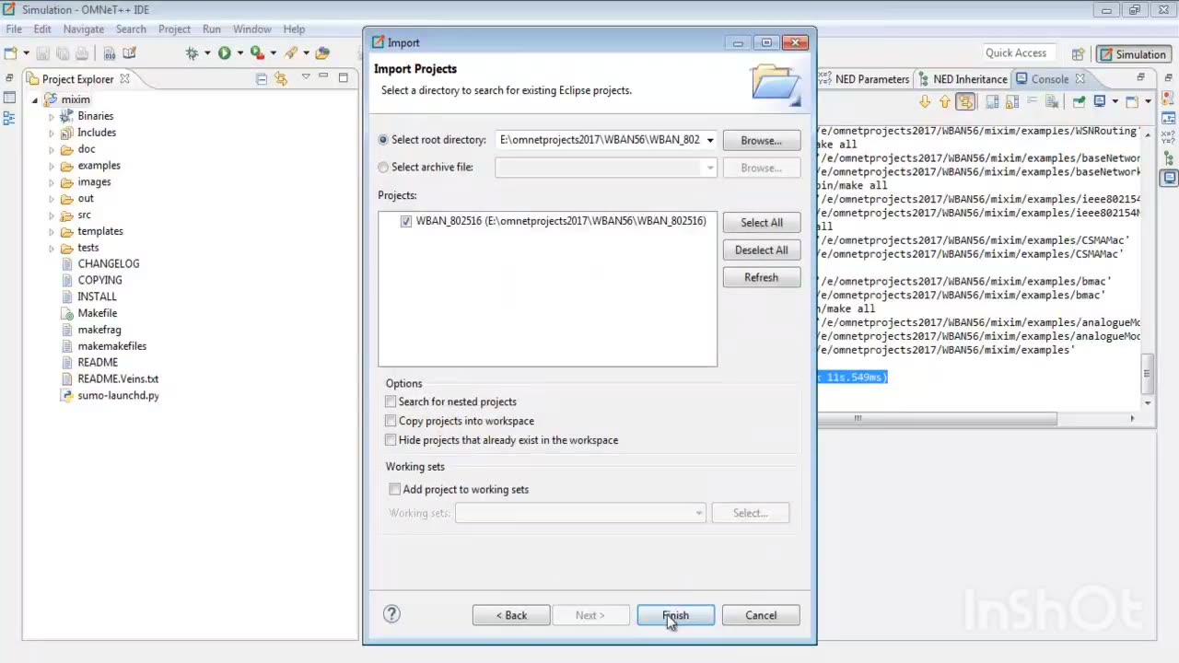Click the Select All button

coord(761,222)
